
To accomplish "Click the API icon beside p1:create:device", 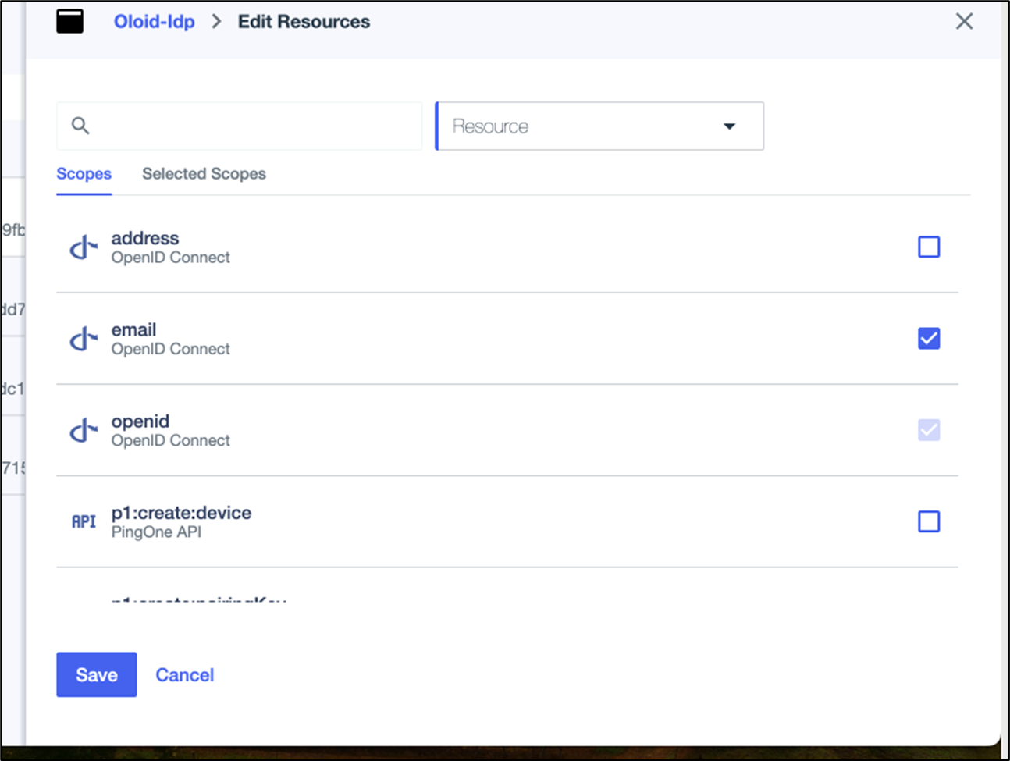I will click(84, 521).
